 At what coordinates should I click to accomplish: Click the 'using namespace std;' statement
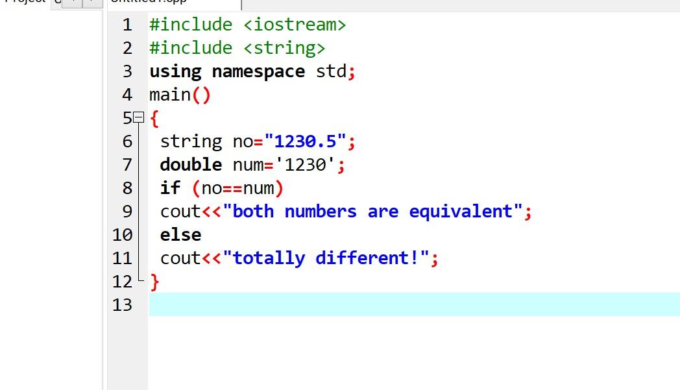252,71
